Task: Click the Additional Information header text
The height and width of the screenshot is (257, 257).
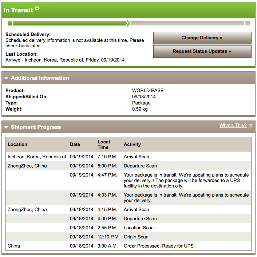Action: 40,78
